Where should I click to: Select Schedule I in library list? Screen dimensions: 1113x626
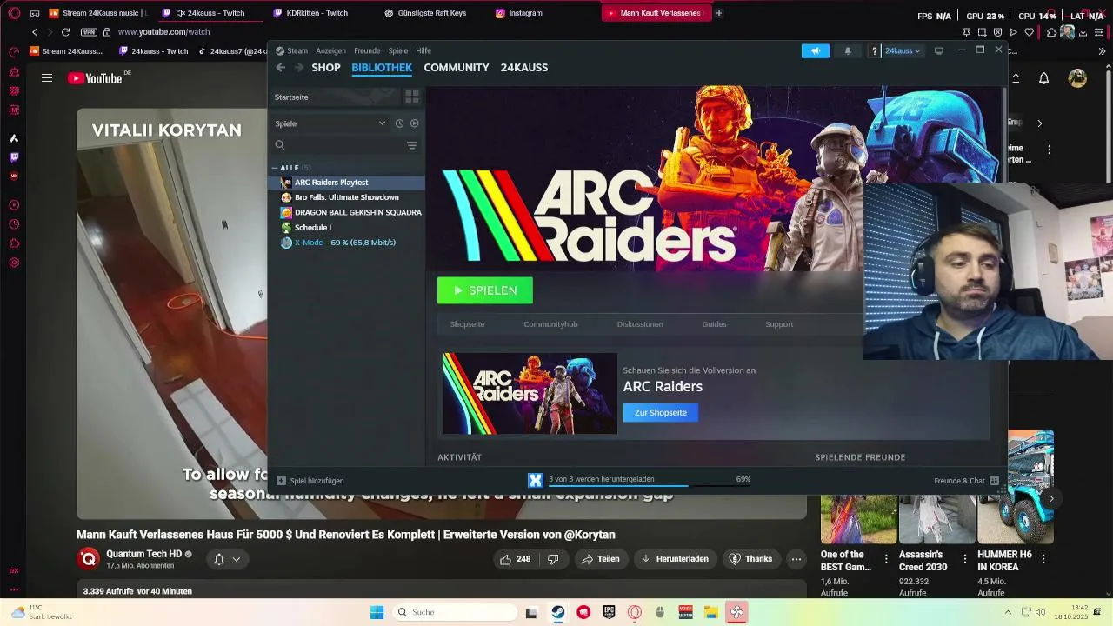pyautogui.click(x=346, y=228)
